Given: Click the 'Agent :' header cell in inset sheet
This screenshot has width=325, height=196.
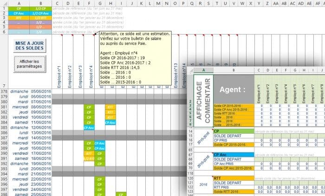Looking at the screenshot, I should pyautogui.click(x=234, y=89).
